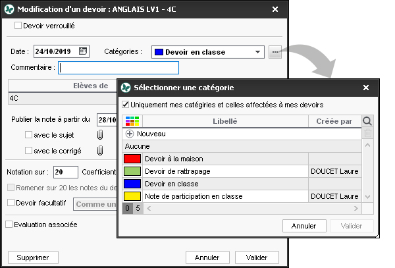Screen dimensions: 395x268
Task: Open the Catégories dropdown showing Devoir en classe
Action: (208, 52)
